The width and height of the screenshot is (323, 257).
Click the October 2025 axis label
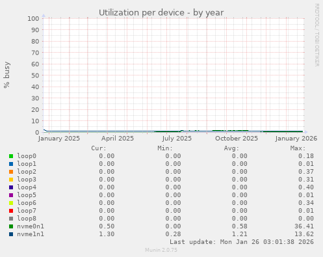point(237,139)
